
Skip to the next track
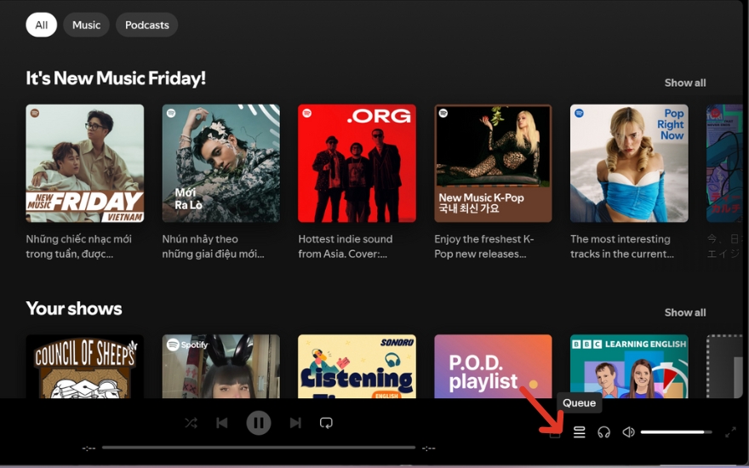[295, 423]
